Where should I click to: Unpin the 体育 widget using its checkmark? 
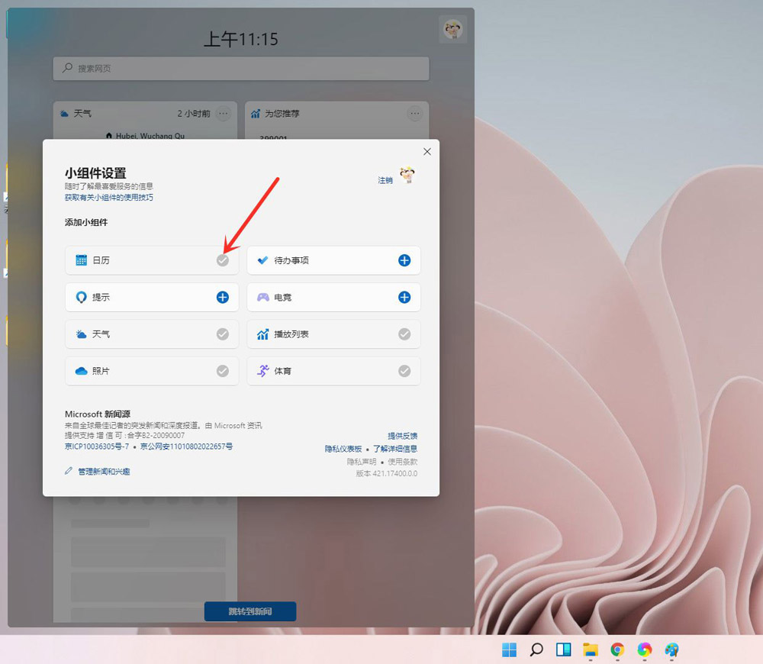point(406,371)
